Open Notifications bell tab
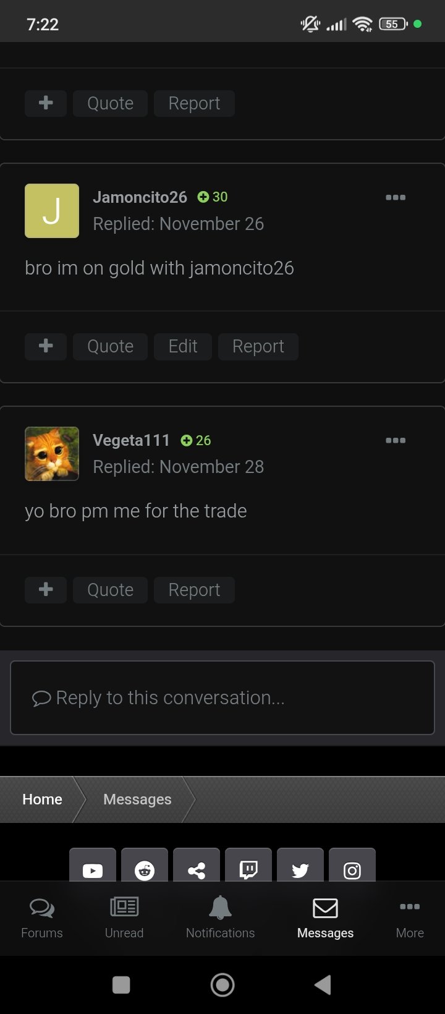The image size is (445, 1014). pyautogui.click(x=220, y=918)
